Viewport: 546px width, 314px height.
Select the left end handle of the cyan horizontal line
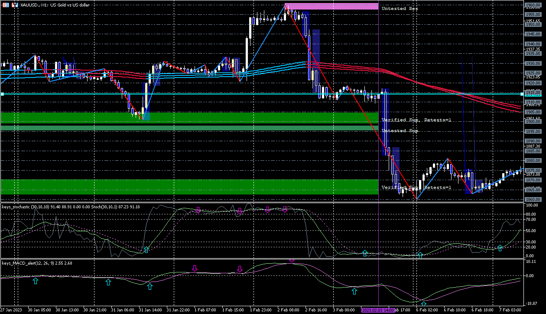click(2, 94)
